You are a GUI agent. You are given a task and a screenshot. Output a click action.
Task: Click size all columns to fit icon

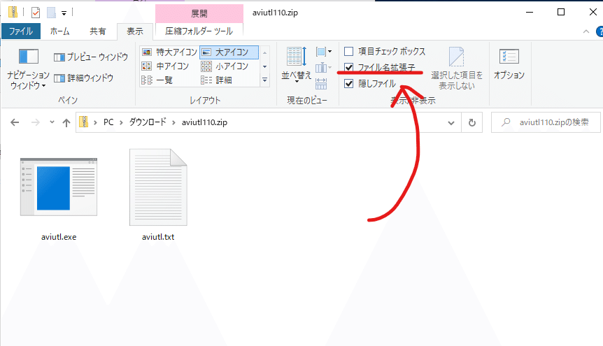(x=320, y=83)
